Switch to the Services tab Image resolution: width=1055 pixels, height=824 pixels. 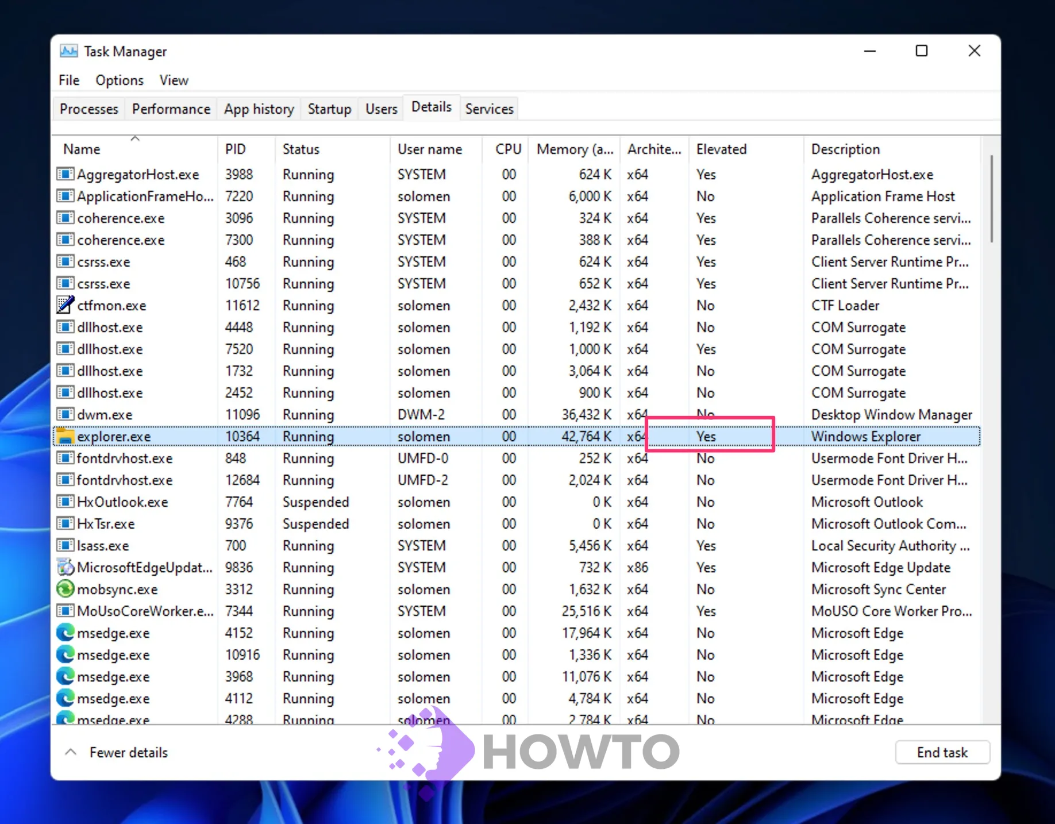(x=490, y=109)
